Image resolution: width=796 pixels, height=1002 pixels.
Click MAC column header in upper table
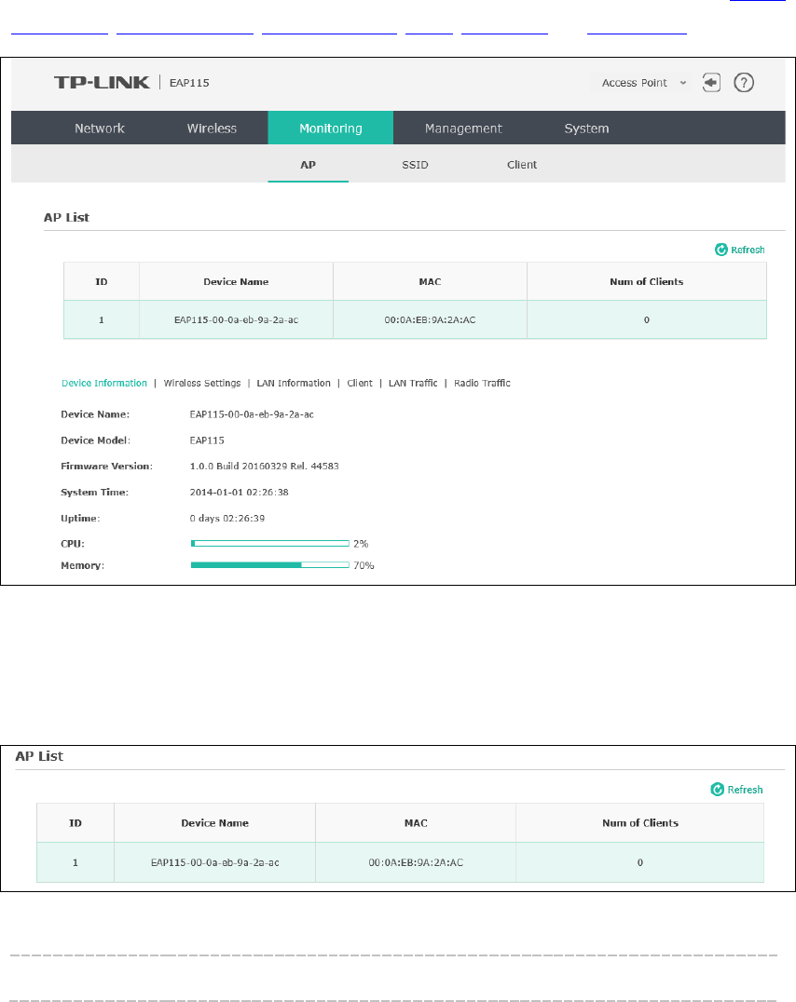[x=430, y=282]
